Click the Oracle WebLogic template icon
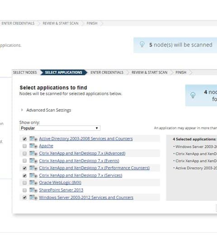The image size is (217, 240). point(33,183)
